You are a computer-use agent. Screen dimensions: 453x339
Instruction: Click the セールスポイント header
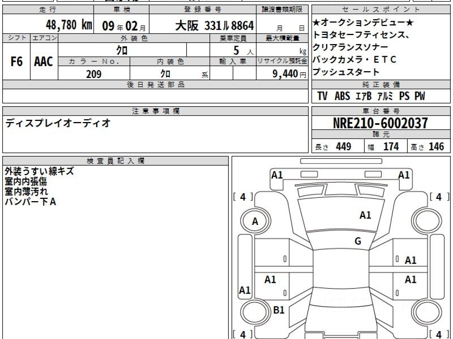pos(381,10)
